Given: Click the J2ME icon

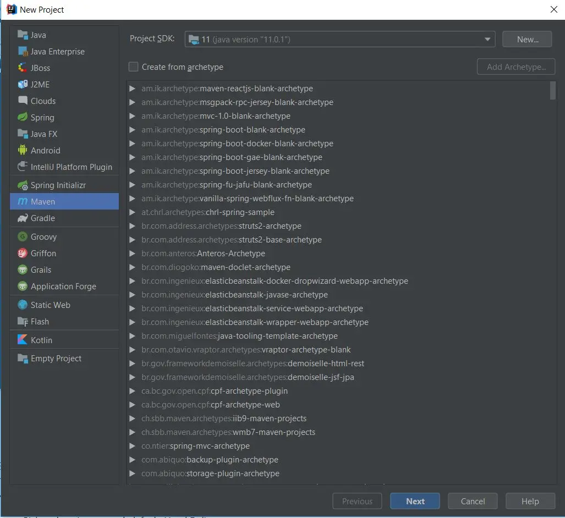Looking at the screenshot, I should [x=23, y=84].
